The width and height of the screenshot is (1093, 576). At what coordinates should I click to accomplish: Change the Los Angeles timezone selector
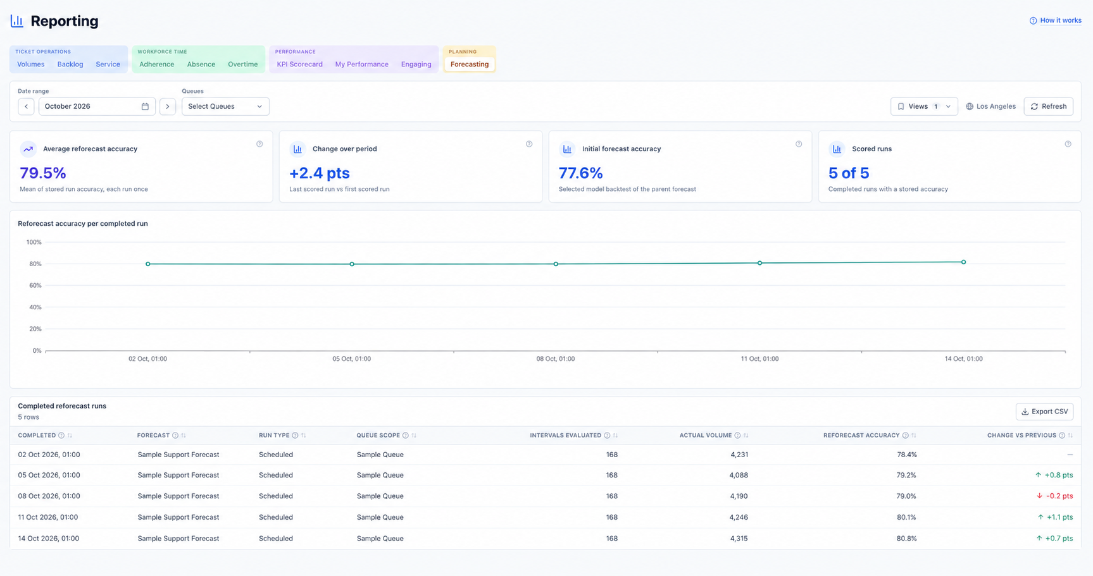coord(990,106)
